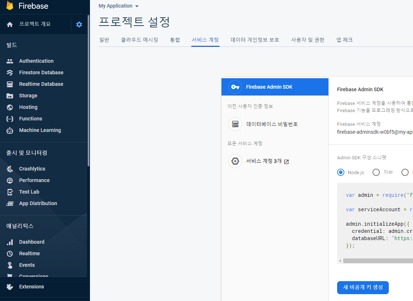Click the external link icon by 서비스 계정 3개
413x301 pixels.
click(286, 161)
